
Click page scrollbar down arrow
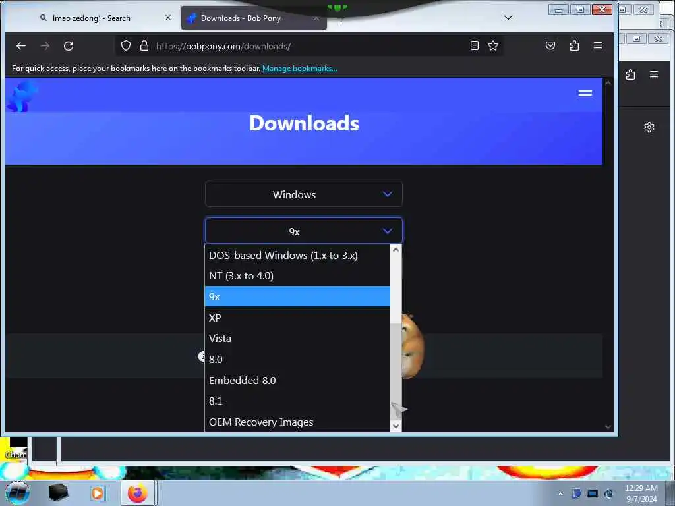(x=608, y=427)
